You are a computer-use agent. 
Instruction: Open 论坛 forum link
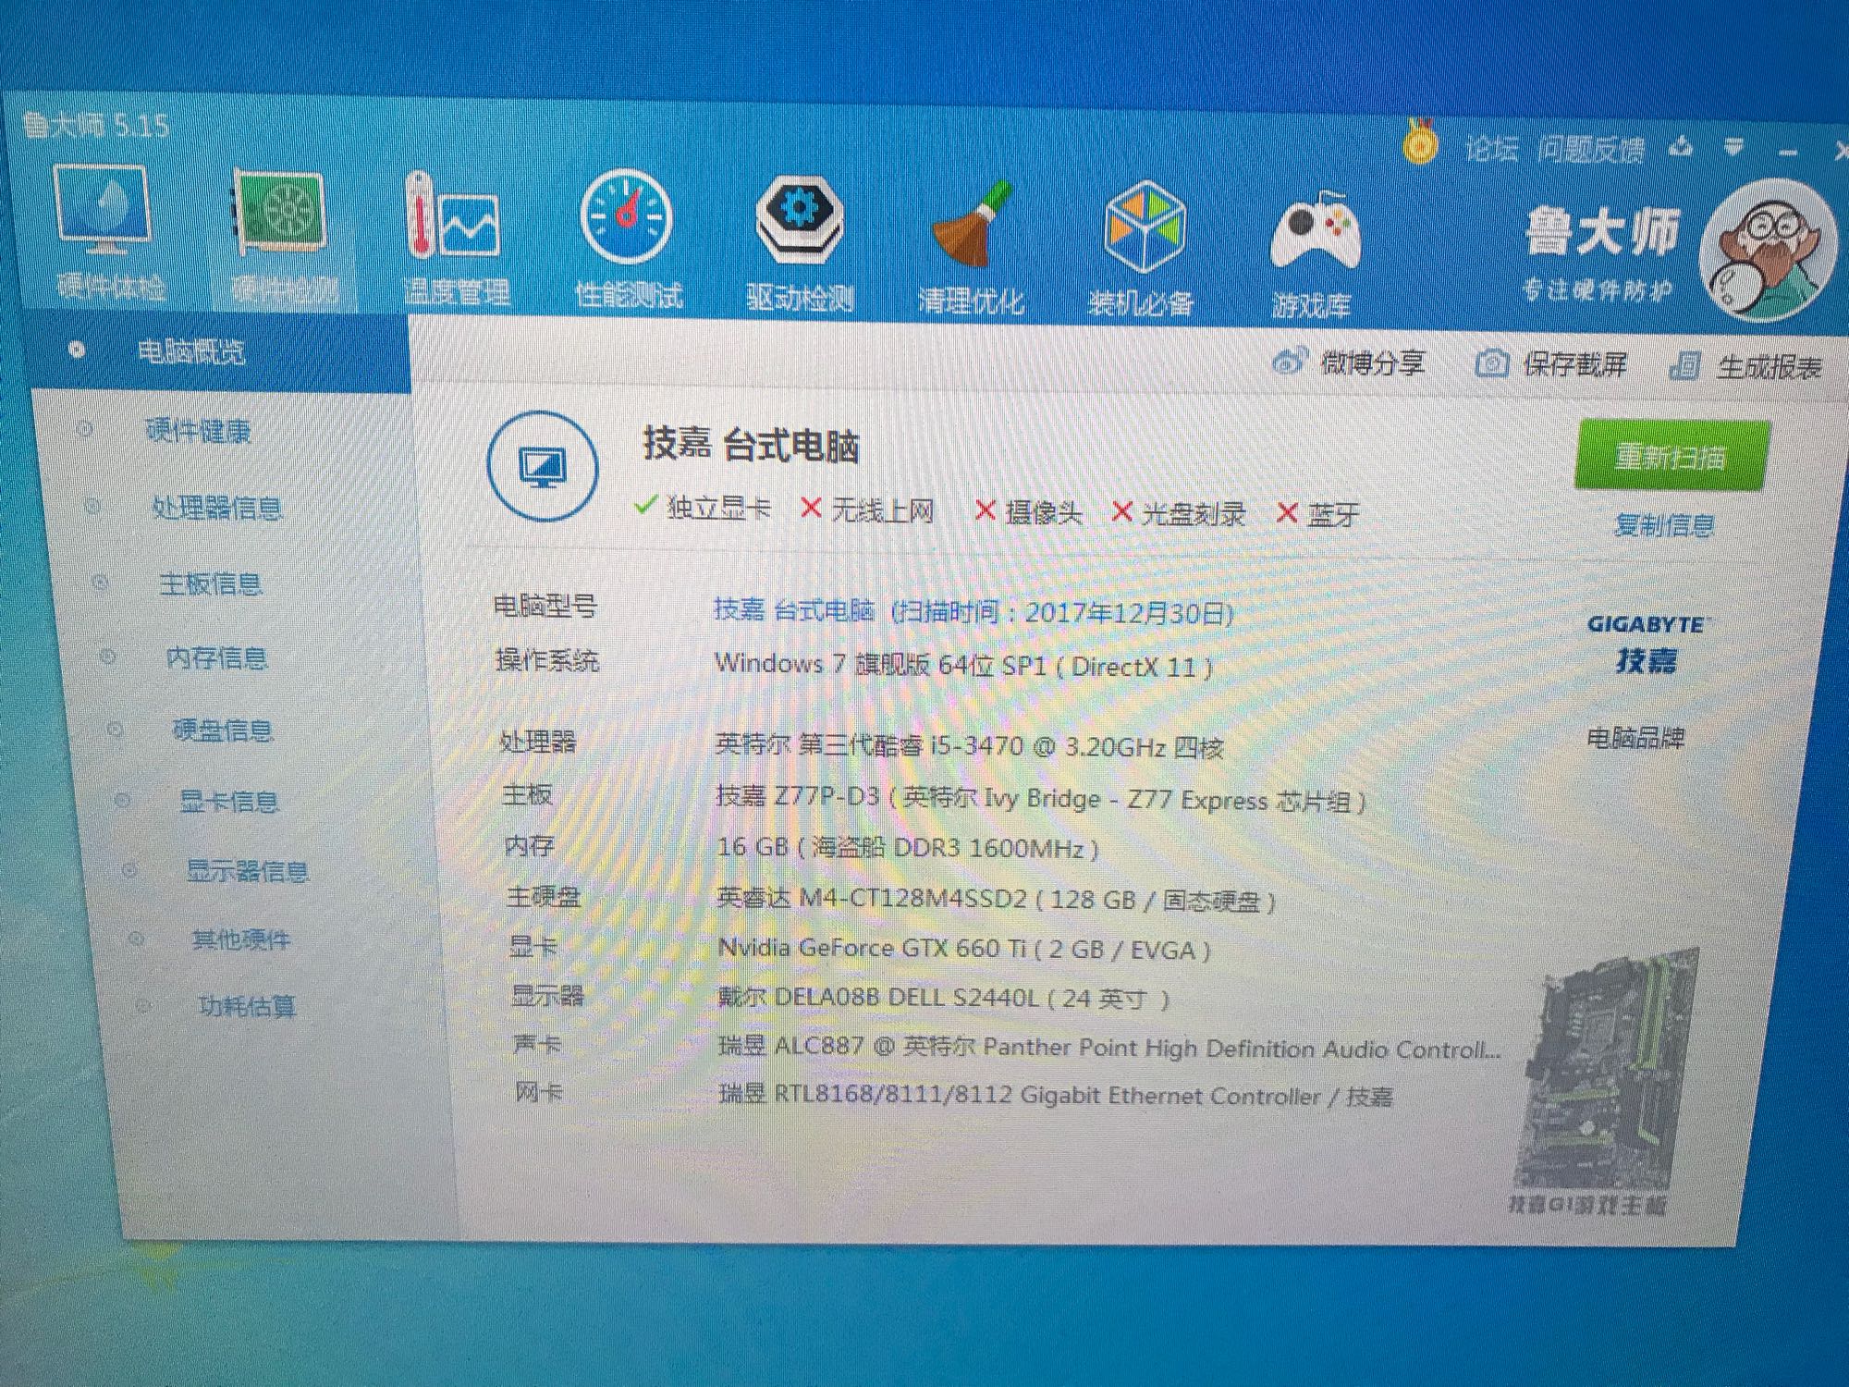[x=1491, y=148]
